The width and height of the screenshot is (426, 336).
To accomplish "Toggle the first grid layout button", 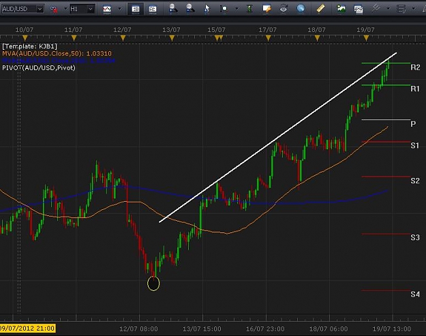I will click(136, 9).
